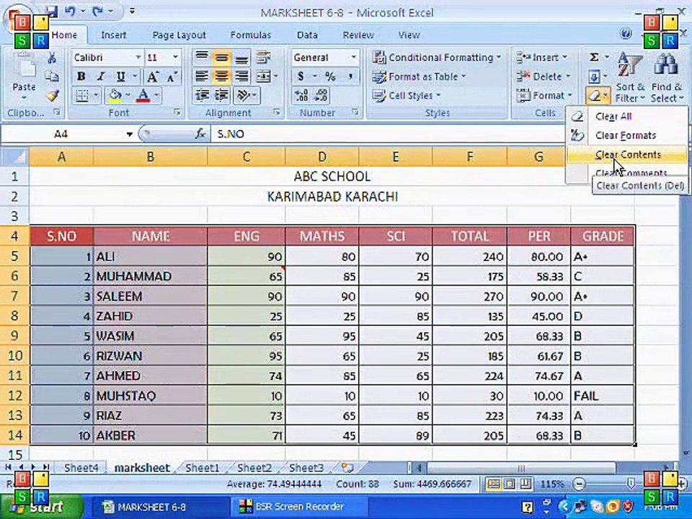
Task: Click the Select All corner button
Action: click(x=15, y=156)
